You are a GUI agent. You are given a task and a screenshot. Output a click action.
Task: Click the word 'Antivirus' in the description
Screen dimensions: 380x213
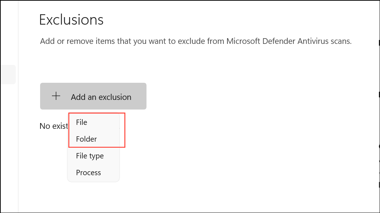[313, 41]
